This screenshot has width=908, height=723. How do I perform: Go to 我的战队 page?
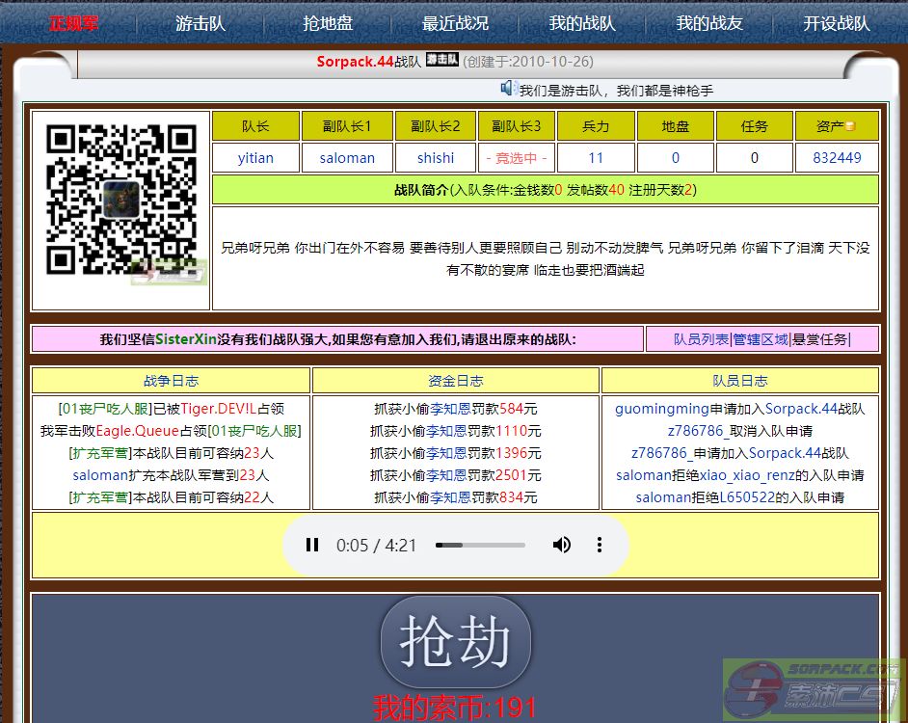pyautogui.click(x=582, y=23)
